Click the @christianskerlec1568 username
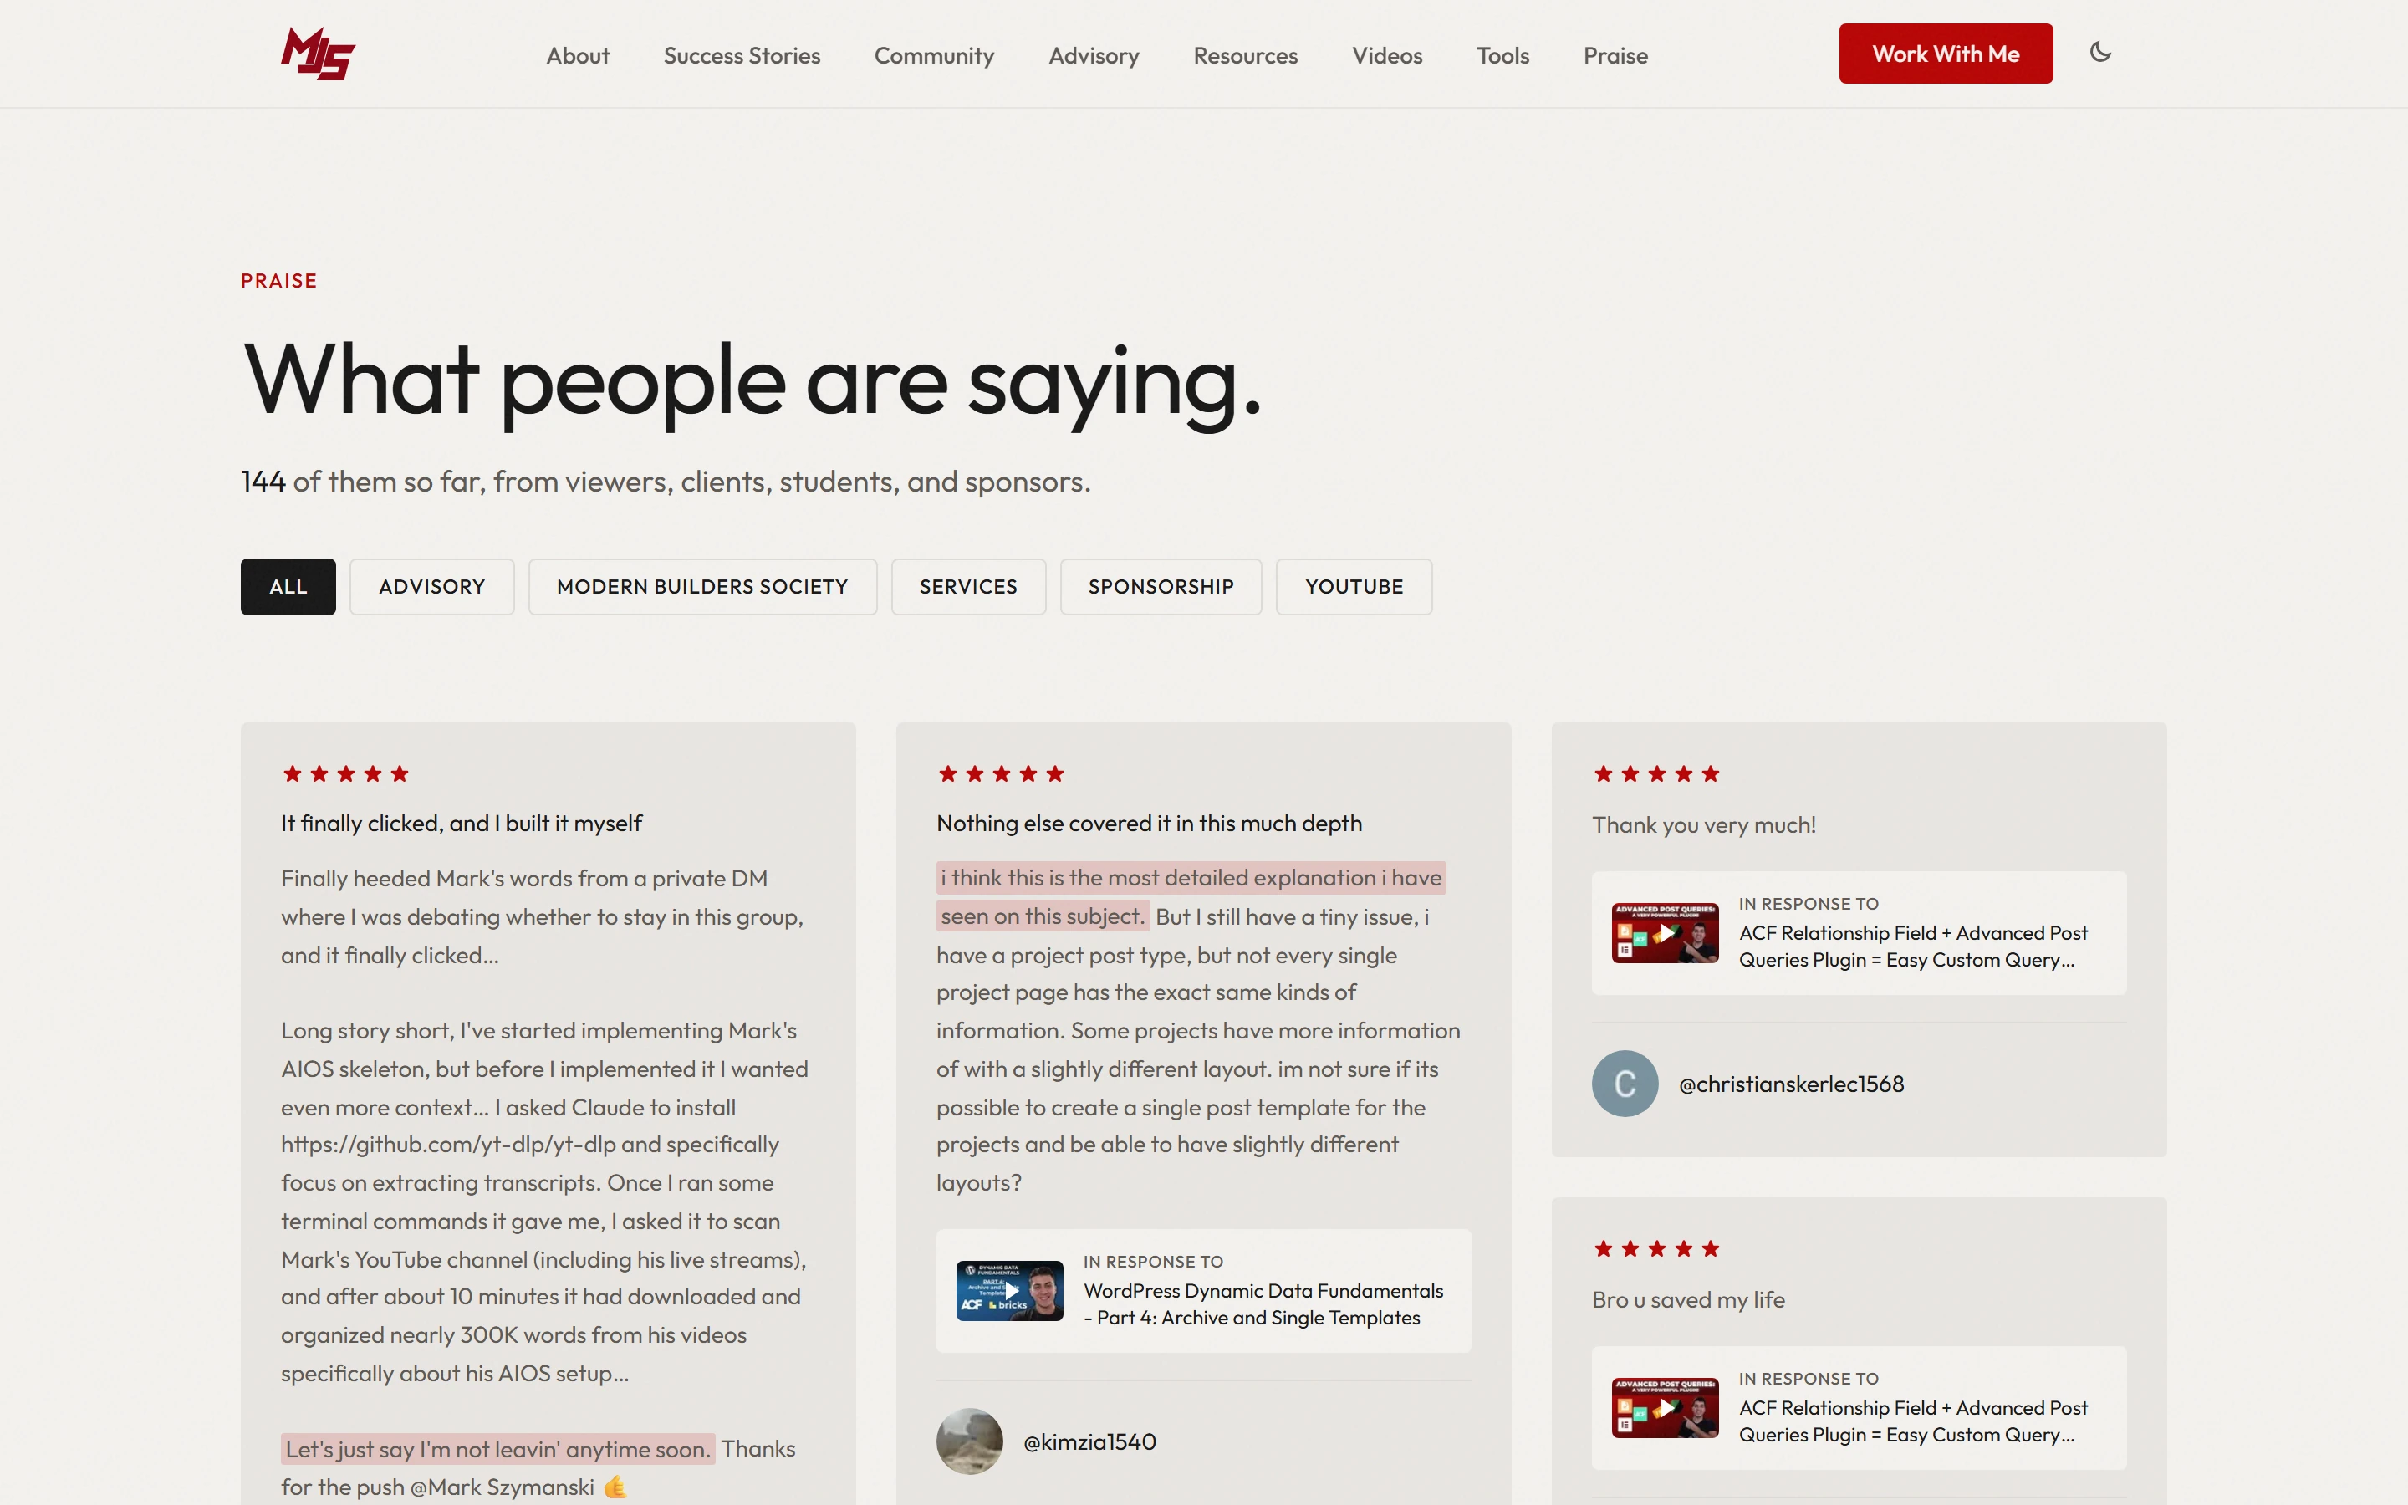 [x=1791, y=1084]
